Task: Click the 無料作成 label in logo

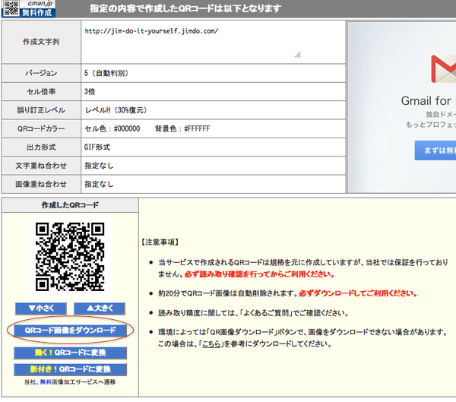Action: pos(37,12)
